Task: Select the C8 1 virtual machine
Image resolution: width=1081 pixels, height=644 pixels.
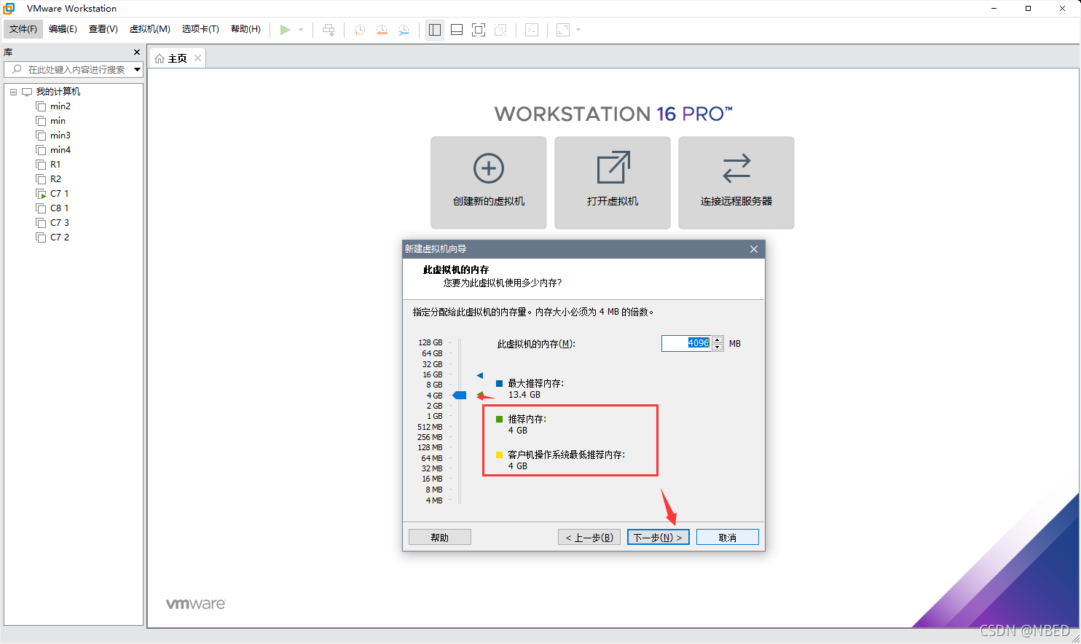Action: click(59, 208)
